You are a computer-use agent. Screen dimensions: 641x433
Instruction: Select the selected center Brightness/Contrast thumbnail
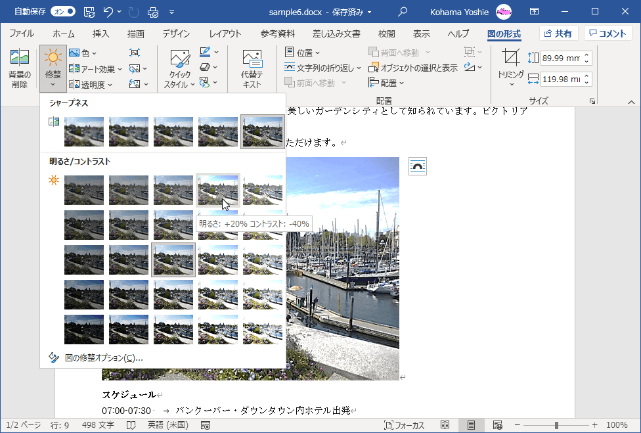(173, 260)
